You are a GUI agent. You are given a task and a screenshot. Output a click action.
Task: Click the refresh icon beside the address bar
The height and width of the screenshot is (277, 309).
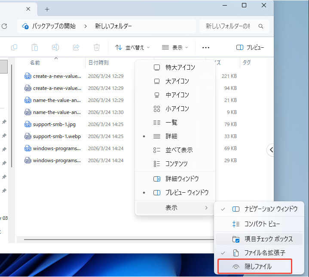tap(4, 26)
